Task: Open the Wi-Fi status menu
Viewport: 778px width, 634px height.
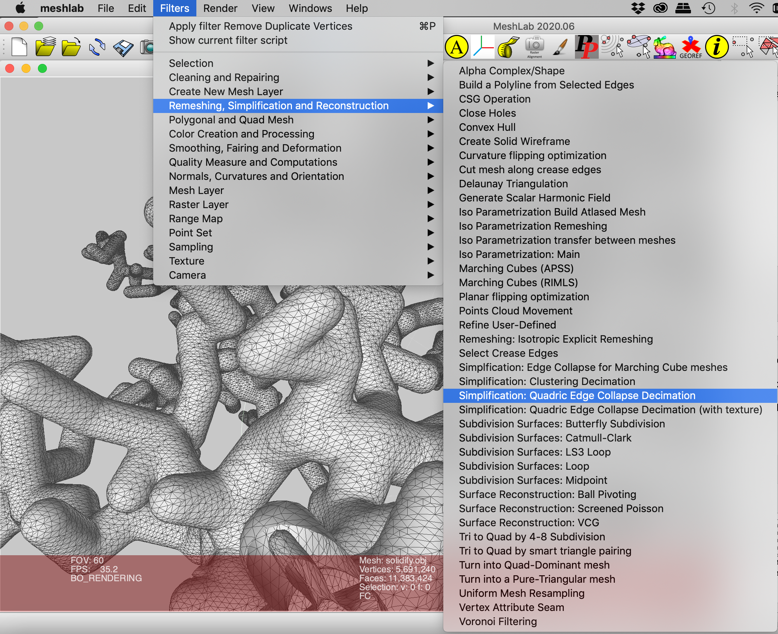Action: [756, 8]
